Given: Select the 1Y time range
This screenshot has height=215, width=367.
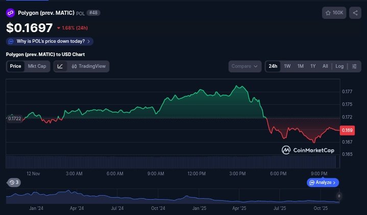Looking at the screenshot, I should click(x=313, y=66).
